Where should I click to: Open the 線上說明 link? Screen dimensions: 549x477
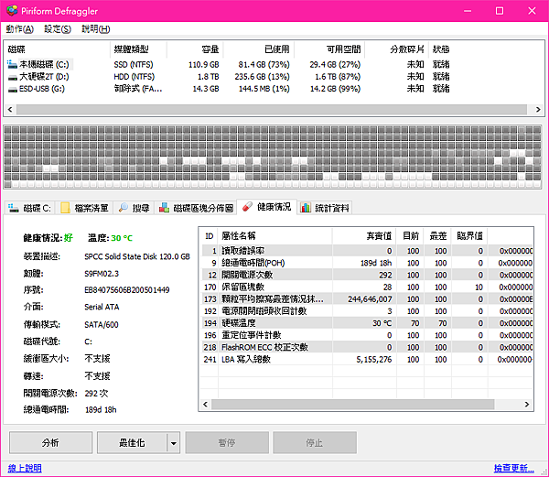tap(25, 468)
